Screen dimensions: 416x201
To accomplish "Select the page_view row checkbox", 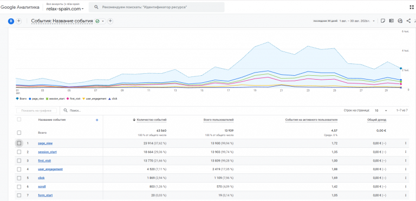I will coord(19,143).
